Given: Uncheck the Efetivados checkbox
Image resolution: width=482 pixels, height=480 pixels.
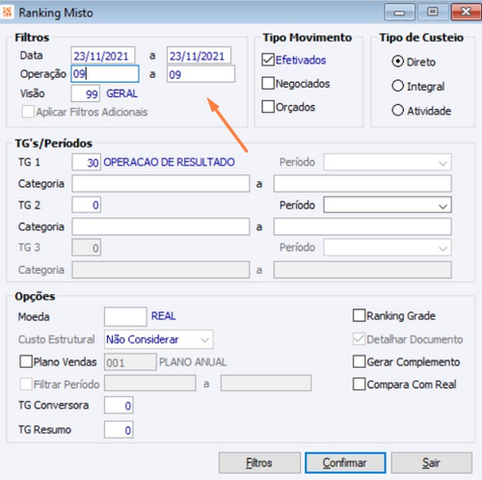Looking at the screenshot, I should pyautogui.click(x=268, y=60).
